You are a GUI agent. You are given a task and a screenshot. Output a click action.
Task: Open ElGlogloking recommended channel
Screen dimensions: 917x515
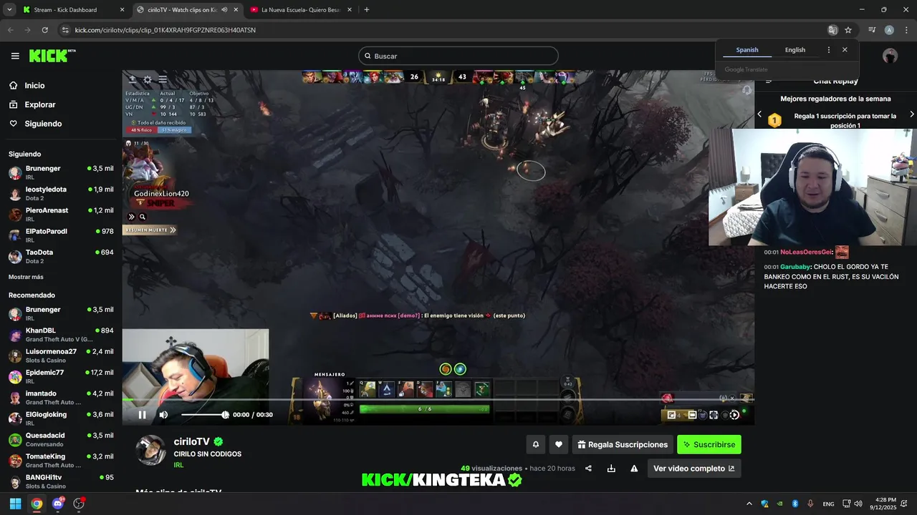coord(61,418)
